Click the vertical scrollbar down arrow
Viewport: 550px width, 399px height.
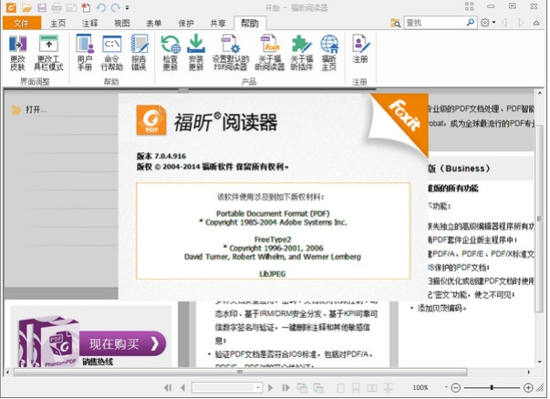(539, 362)
